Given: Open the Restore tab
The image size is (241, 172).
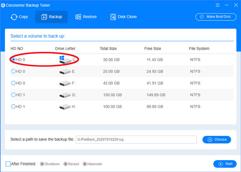Looking at the screenshot, I should [x=86, y=17].
